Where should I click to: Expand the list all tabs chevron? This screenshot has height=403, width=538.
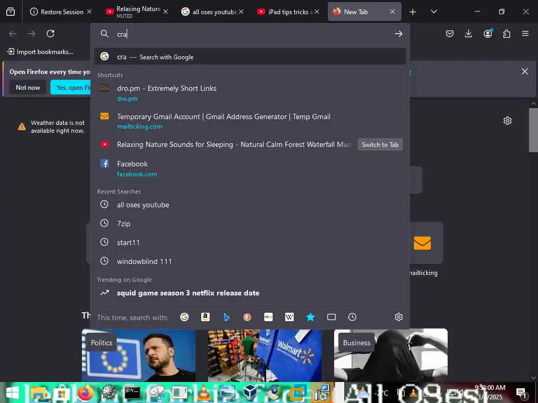point(433,12)
